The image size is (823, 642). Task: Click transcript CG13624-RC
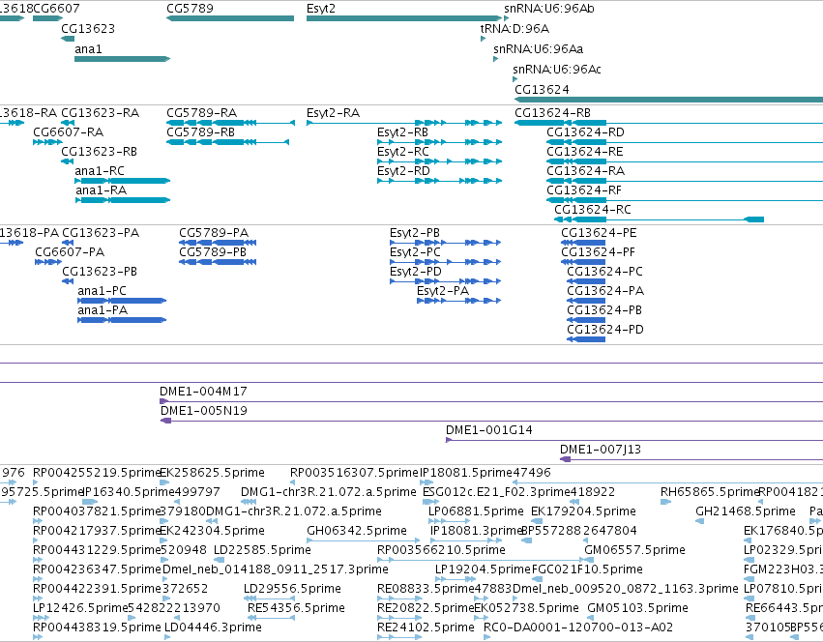(x=593, y=210)
